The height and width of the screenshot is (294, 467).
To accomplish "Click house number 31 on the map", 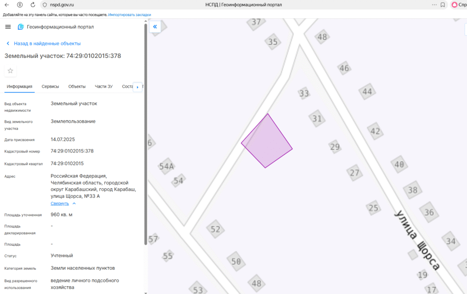I will click(x=317, y=119).
